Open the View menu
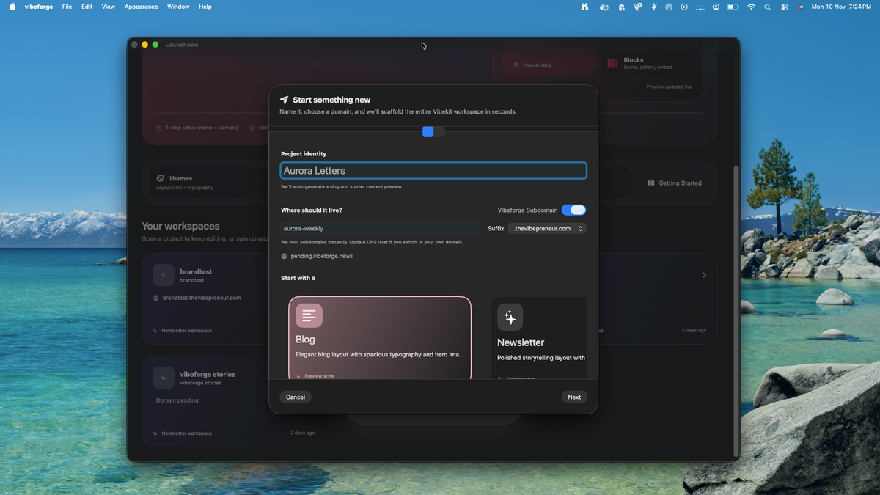 [109, 7]
